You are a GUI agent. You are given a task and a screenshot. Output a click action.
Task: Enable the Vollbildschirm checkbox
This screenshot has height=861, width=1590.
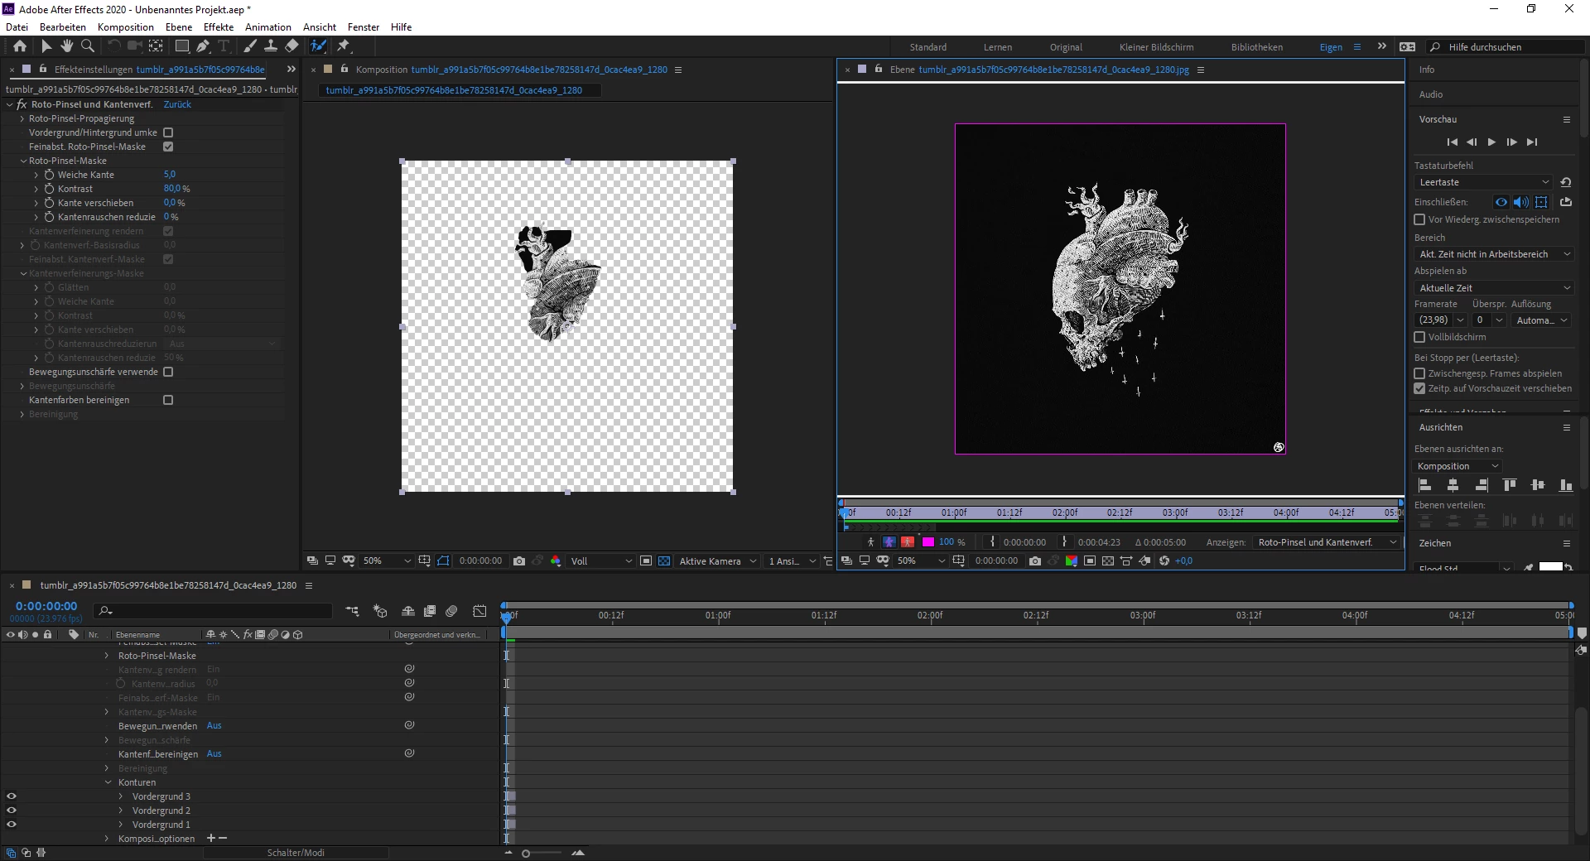click(1419, 337)
